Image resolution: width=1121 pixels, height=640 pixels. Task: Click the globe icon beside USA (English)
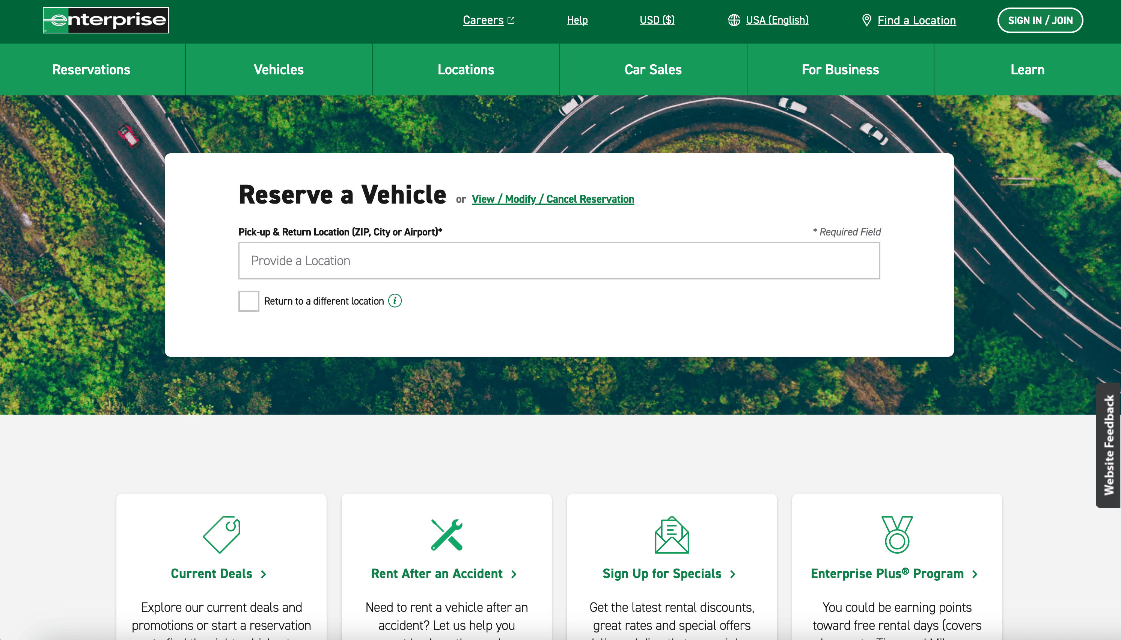pos(734,20)
